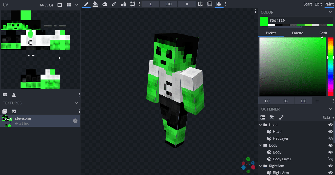Viewport: 335px width, 175px height.
Task: Open the texture panel options dropdown arrow
Action: (x=77, y=103)
